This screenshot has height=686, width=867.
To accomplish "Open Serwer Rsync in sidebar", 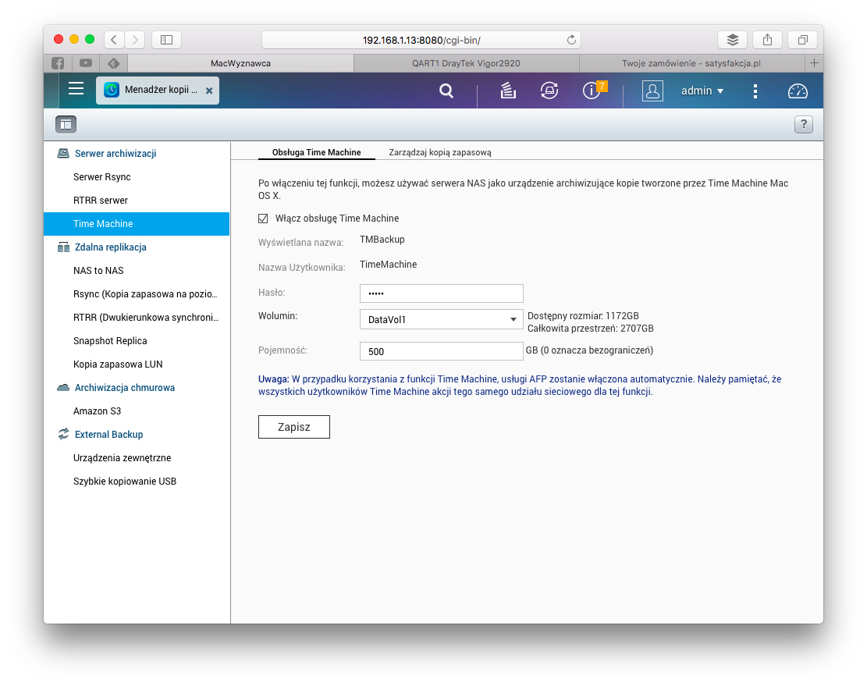I will click(137, 177).
